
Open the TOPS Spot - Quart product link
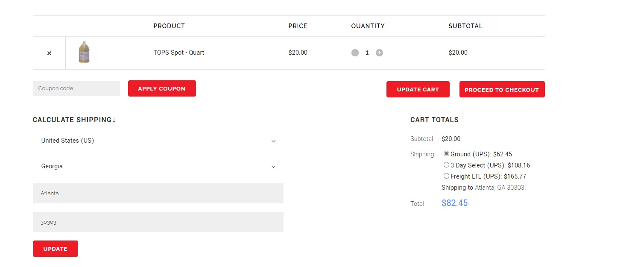179,53
